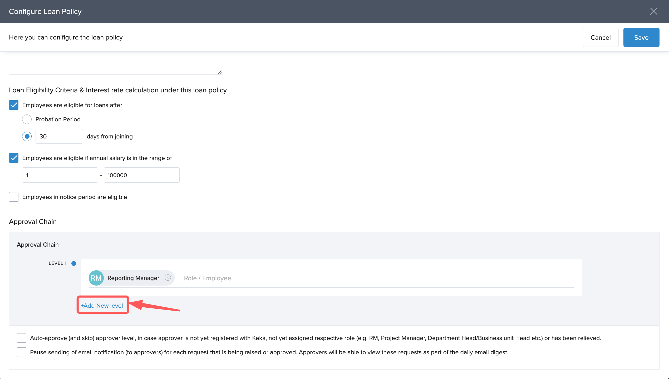669x379 pixels.
Task: Uncheck 'Employees are eligible for loans after'
Action: (14, 105)
